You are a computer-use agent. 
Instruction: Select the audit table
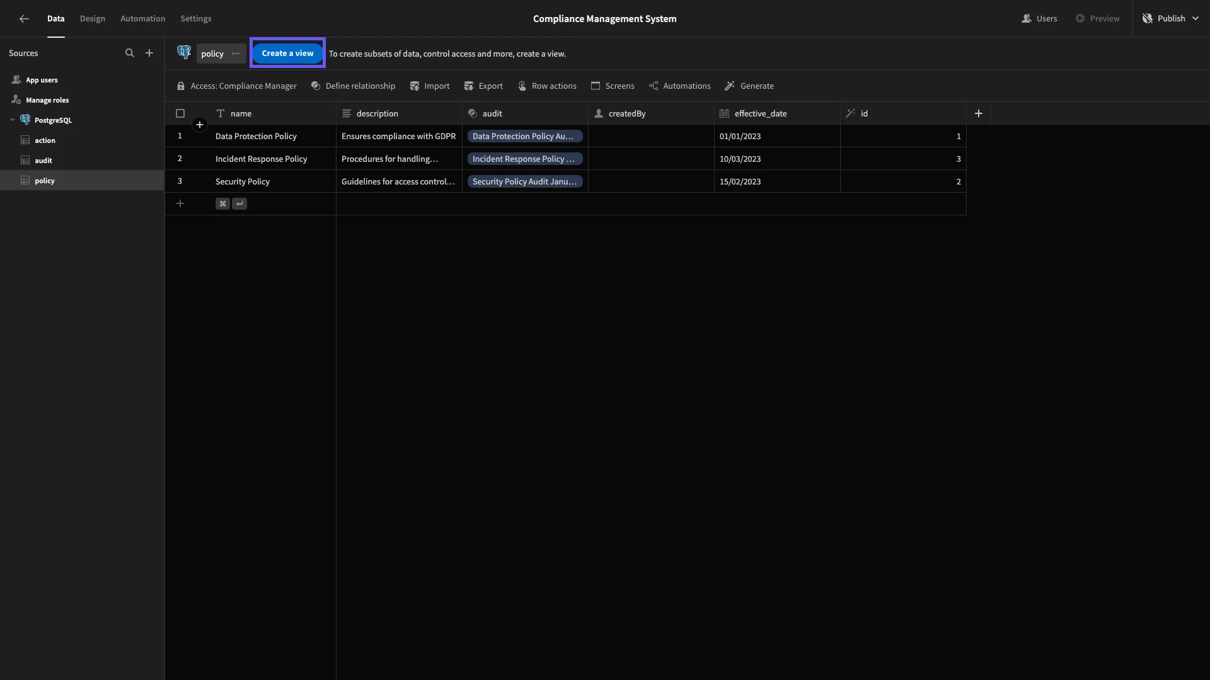coord(82,161)
